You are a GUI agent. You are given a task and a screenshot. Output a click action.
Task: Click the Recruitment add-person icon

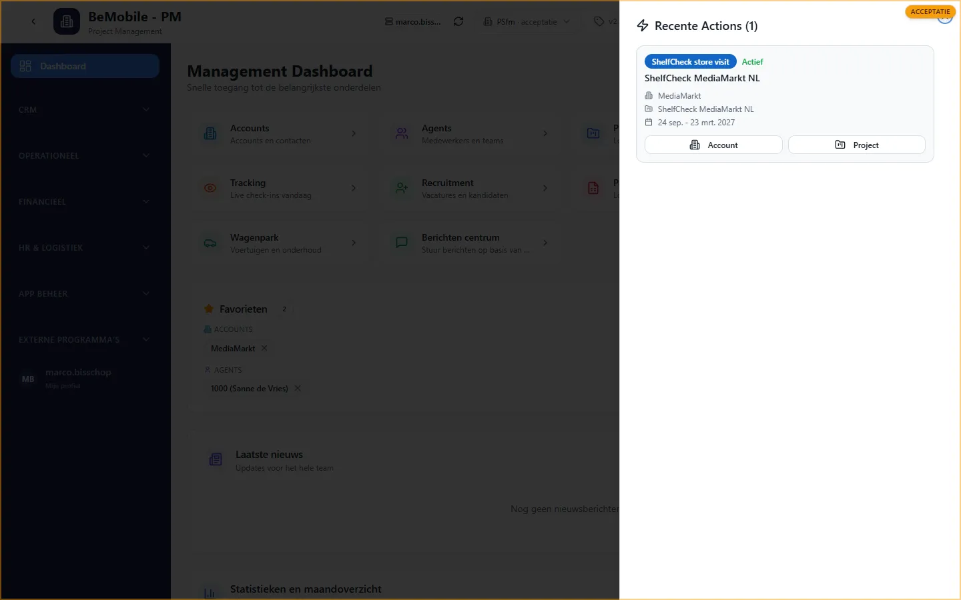coord(402,188)
